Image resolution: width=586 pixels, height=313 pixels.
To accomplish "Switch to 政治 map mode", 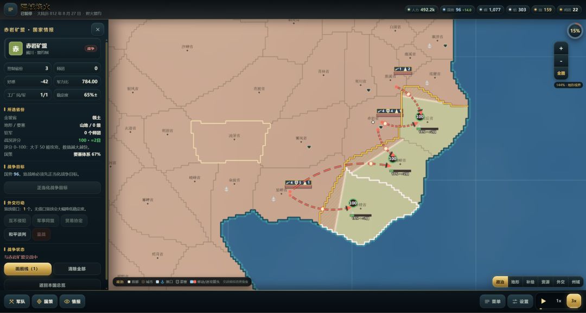I will (500, 282).
